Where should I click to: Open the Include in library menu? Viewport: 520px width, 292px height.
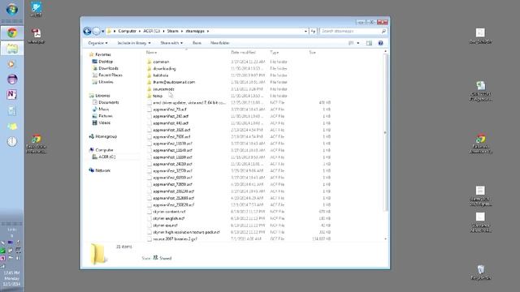(x=134, y=43)
